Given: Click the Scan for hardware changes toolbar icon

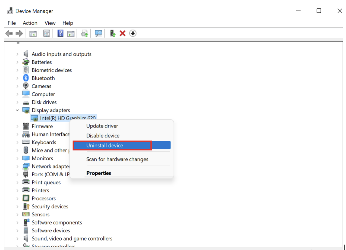Looking at the screenshot, I should 98,33.
